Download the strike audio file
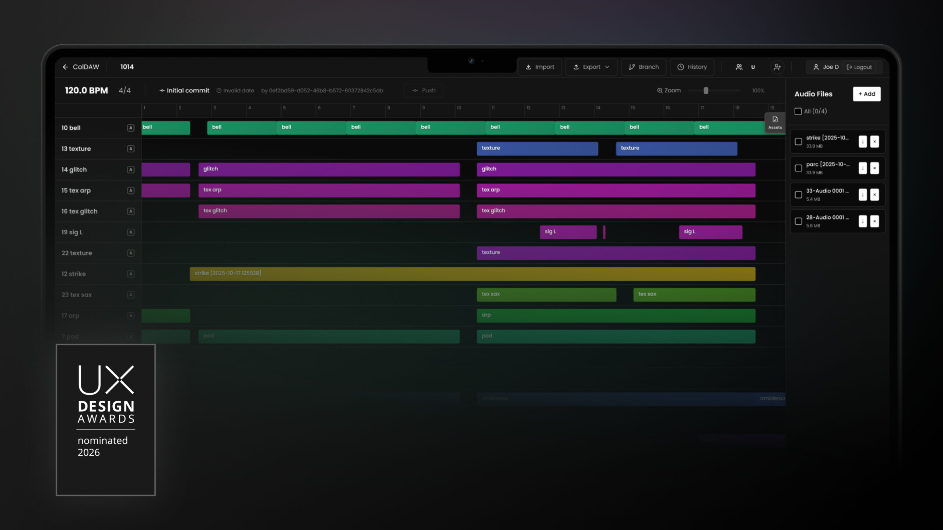 (863, 141)
